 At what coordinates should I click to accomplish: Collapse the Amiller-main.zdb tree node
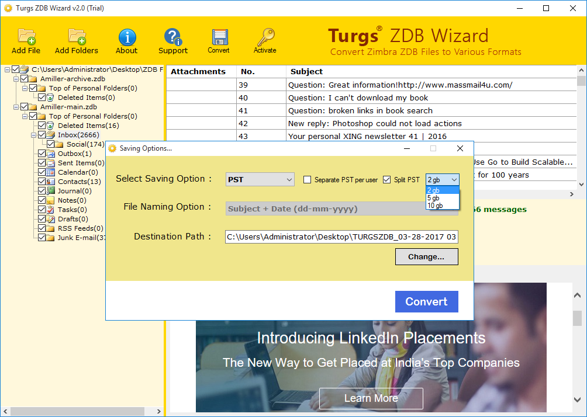point(16,107)
